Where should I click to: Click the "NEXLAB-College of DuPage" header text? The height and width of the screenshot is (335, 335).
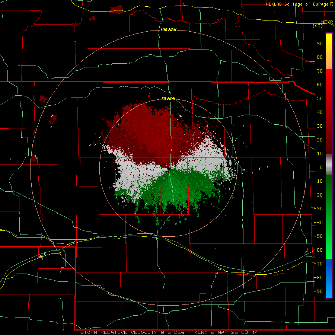click(297, 4)
